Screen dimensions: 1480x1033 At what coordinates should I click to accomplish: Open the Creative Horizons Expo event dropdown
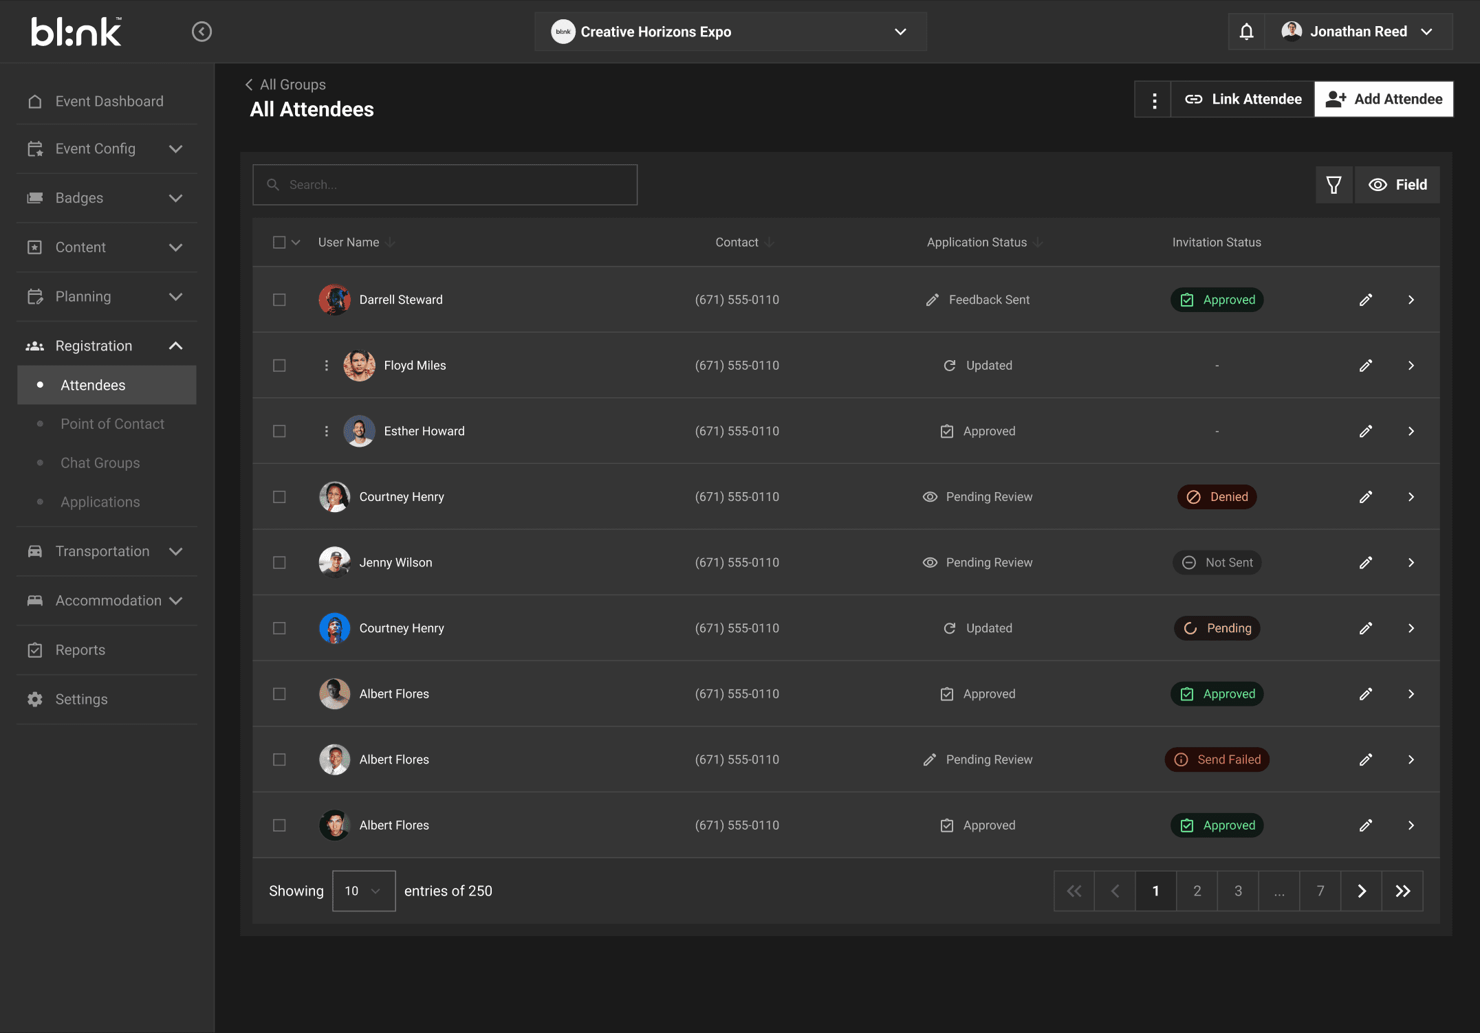[x=730, y=32]
